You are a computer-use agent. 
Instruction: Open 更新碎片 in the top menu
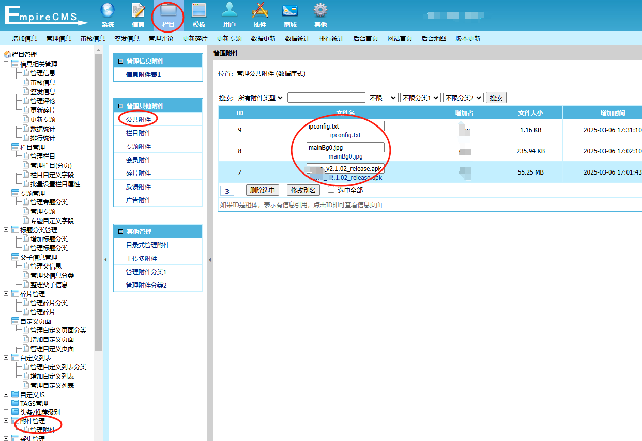pyautogui.click(x=195, y=38)
